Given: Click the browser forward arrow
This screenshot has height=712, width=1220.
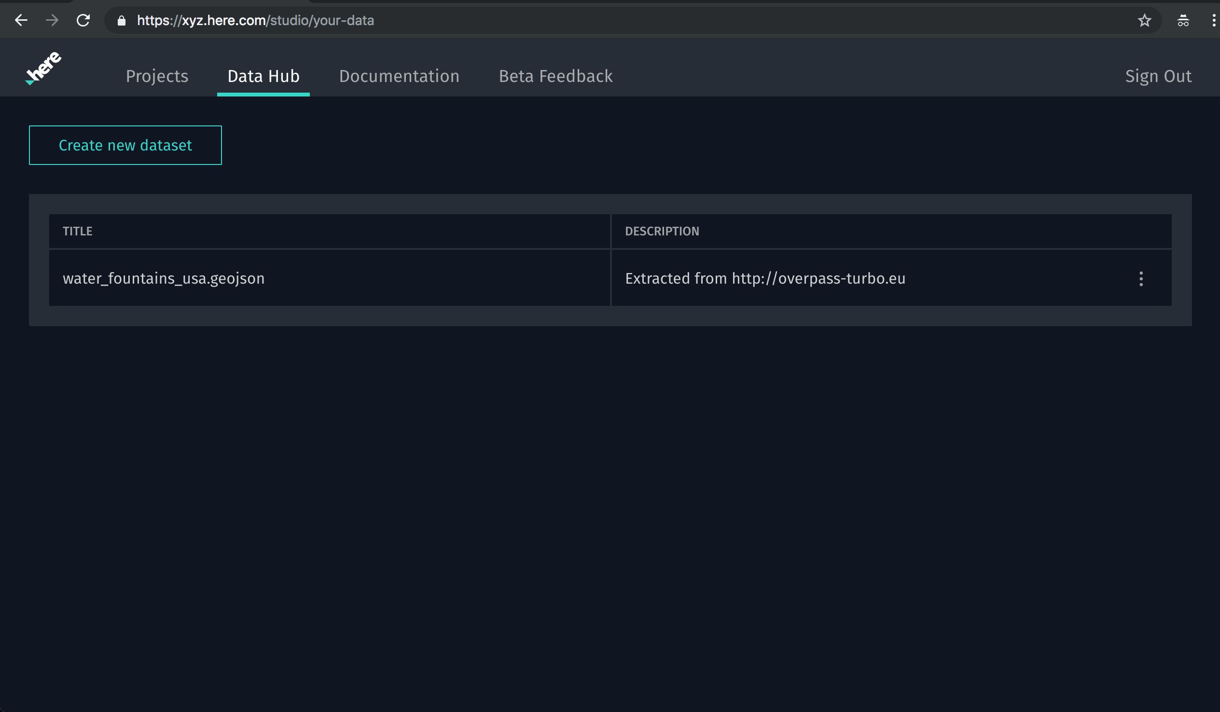Looking at the screenshot, I should (52, 20).
